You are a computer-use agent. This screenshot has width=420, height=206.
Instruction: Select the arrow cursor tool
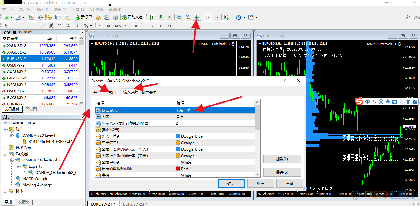coord(6,26)
